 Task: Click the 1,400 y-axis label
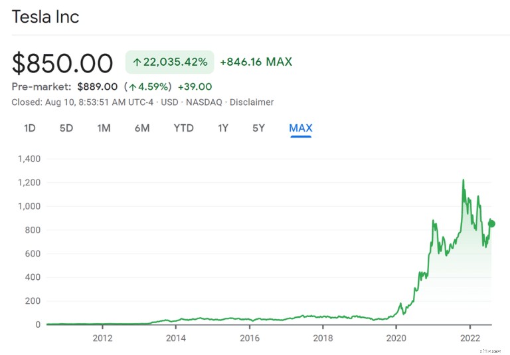[x=29, y=159]
